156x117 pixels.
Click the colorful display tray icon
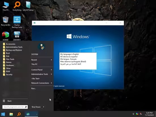(x=137, y=114)
